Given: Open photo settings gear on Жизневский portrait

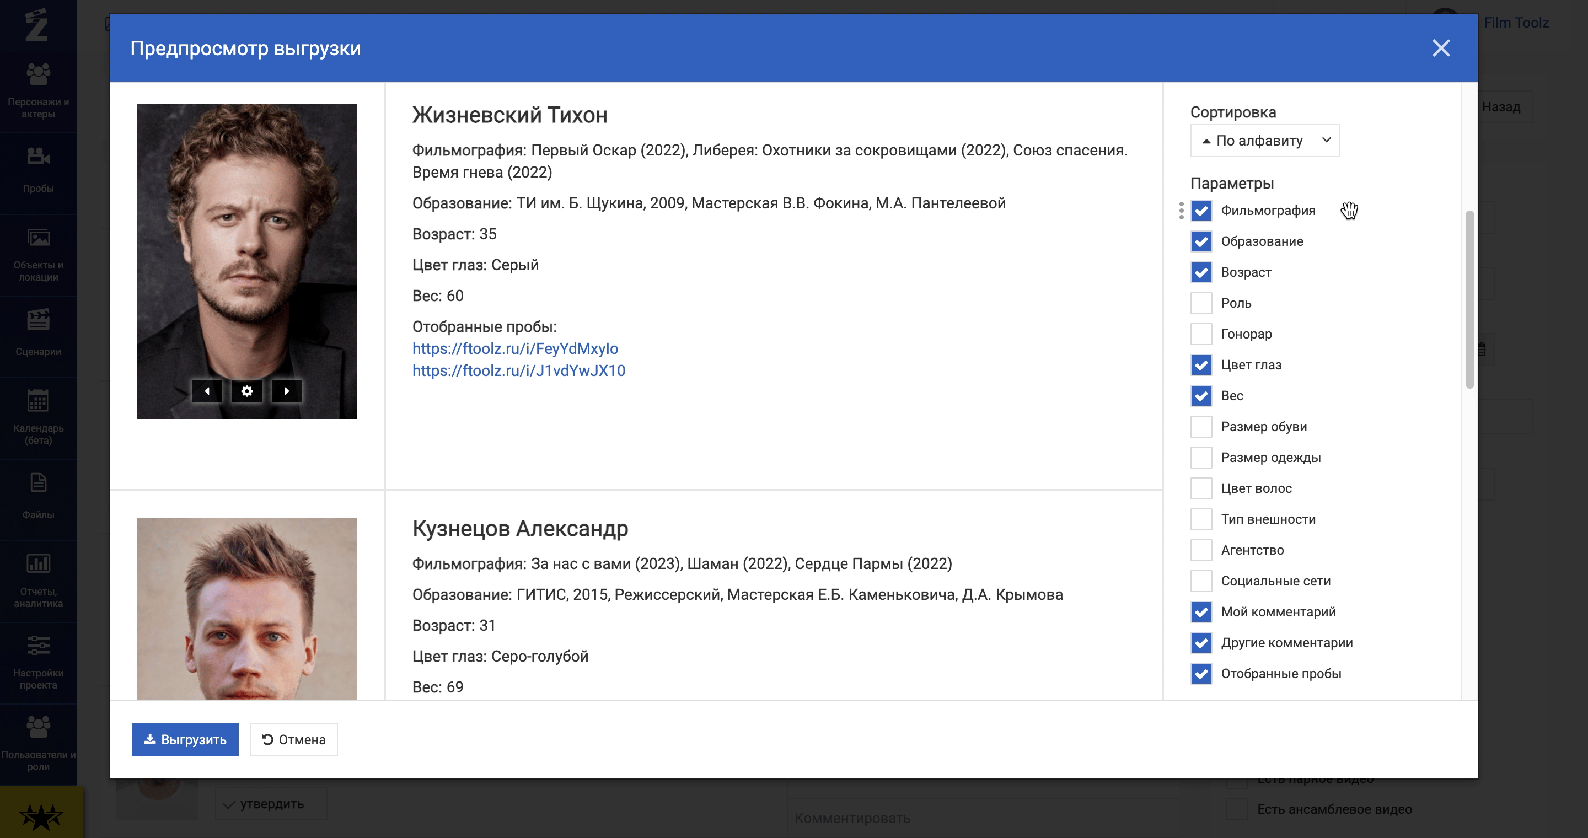Looking at the screenshot, I should [246, 391].
